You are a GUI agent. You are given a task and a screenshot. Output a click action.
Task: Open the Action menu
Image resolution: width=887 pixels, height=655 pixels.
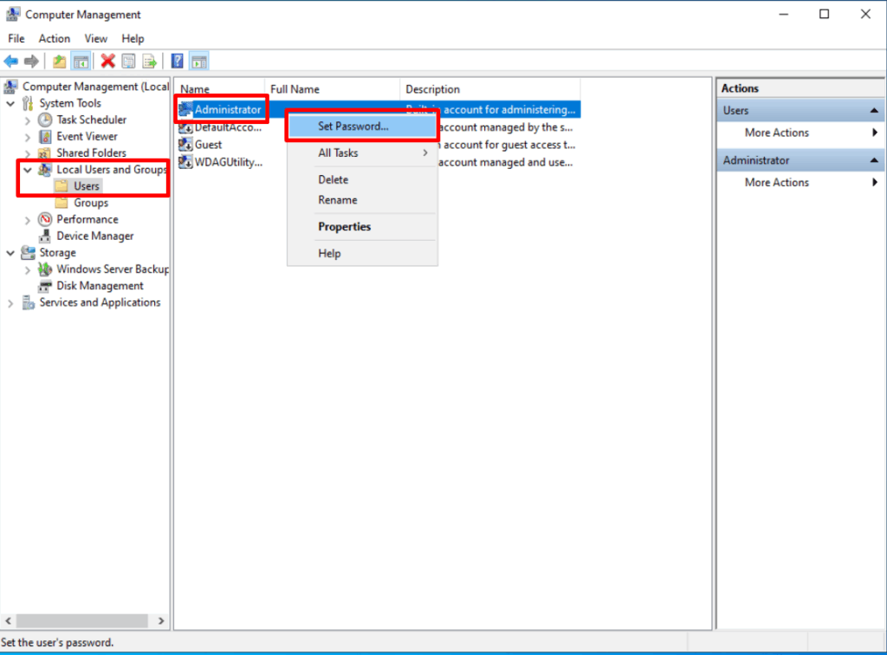click(x=54, y=38)
